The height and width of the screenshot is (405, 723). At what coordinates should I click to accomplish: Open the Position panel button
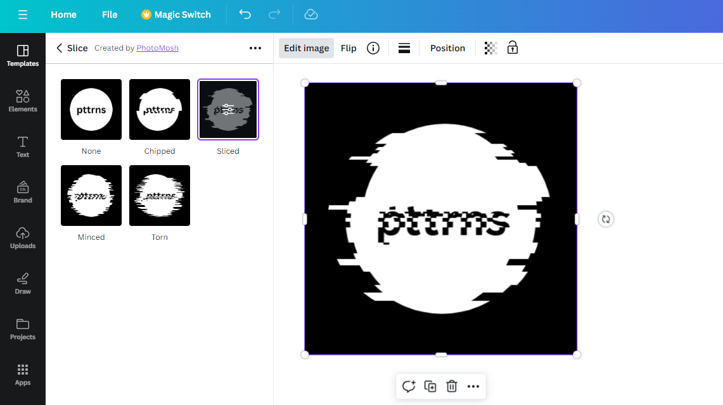tap(448, 48)
